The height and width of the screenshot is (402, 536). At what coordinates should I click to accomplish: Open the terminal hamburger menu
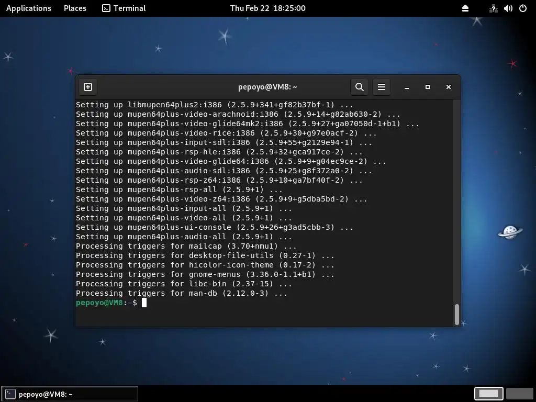(382, 87)
